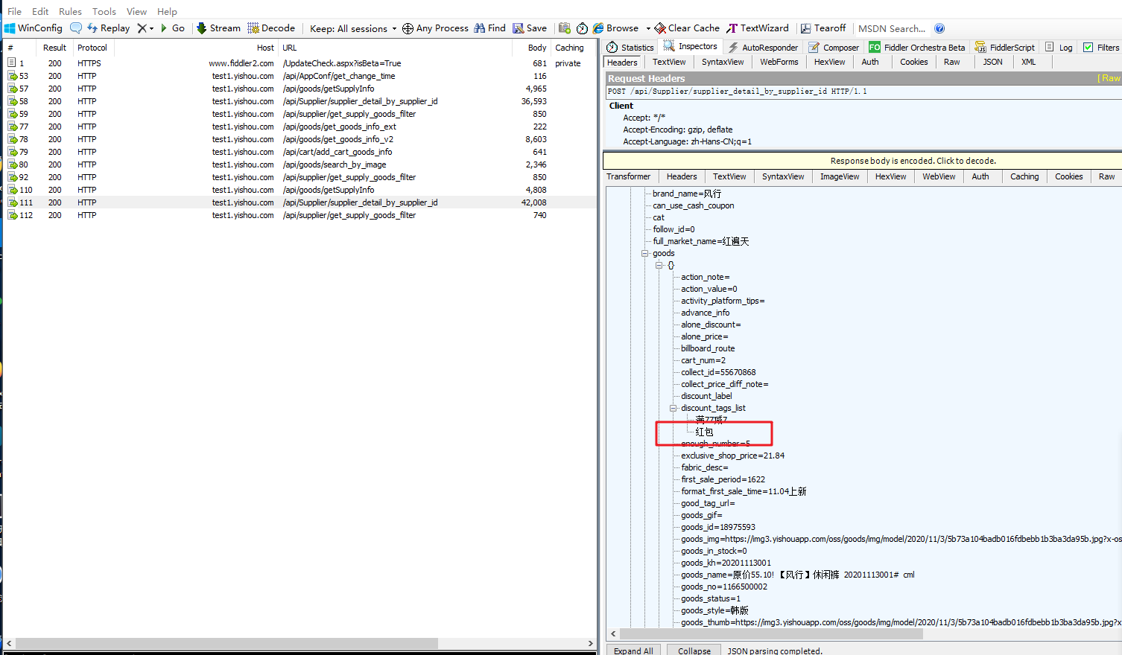Collapse the discount_tags_list node
Screen dimensions: 1122x655
pos(673,409)
